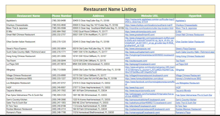Visit the olivegarden.com specials URL

[149, 42]
